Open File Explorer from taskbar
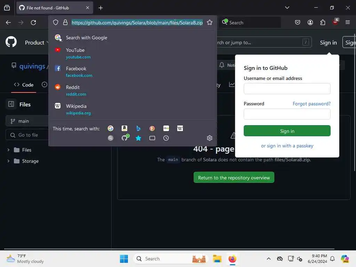Screen dimensions: 356x267 pos(217,259)
